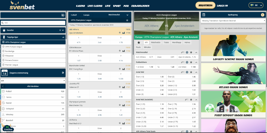Favorite the Matchresultat market
Image resolution: width=267 pixels, height=133 pixels.
(191, 52)
